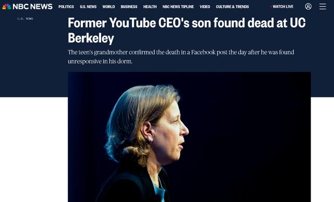Click the red live indicator dot
The width and height of the screenshot is (334, 202).
pos(271,7)
